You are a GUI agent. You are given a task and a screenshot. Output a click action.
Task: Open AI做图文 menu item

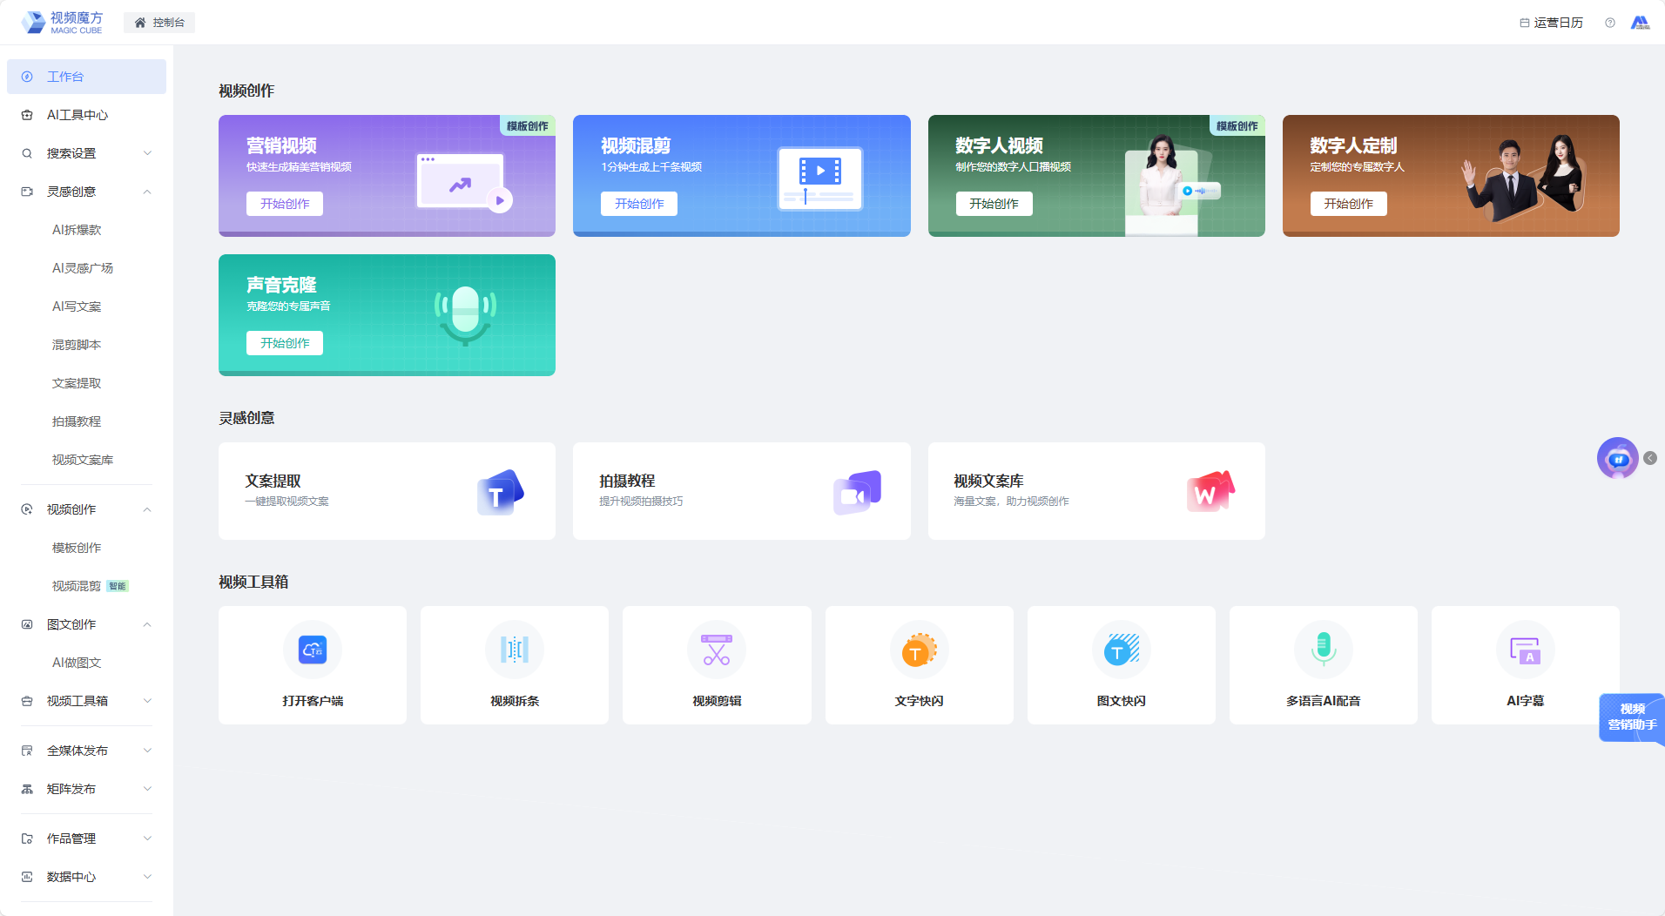pos(77,663)
